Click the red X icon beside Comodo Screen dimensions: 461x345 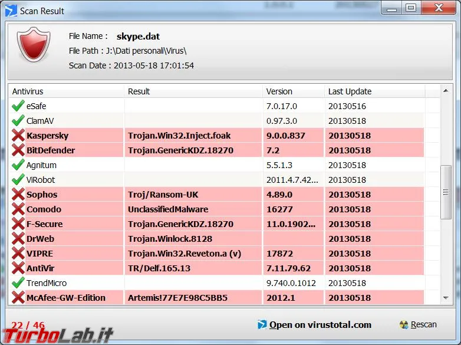coord(18,209)
